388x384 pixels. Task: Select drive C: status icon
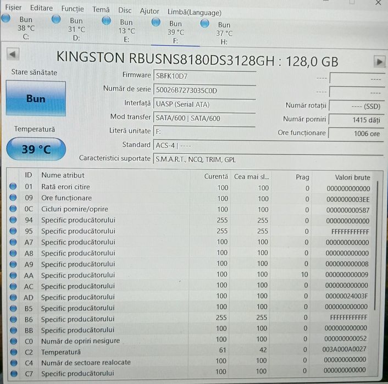pyautogui.click(x=5, y=18)
